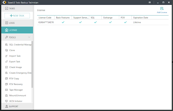Close the EaseUS Todo Backup window
The width and height of the screenshot is (173, 111).
169,2
